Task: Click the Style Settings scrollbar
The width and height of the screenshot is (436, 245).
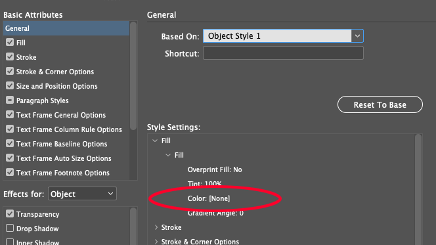Action: tap(418, 189)
